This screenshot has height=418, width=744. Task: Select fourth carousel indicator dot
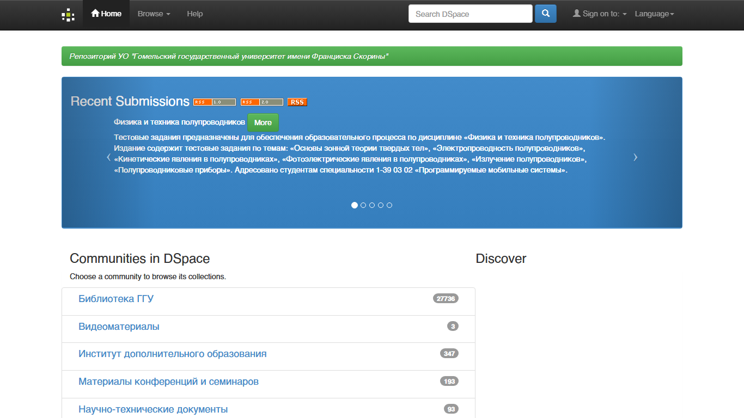[x=381, y=205]
